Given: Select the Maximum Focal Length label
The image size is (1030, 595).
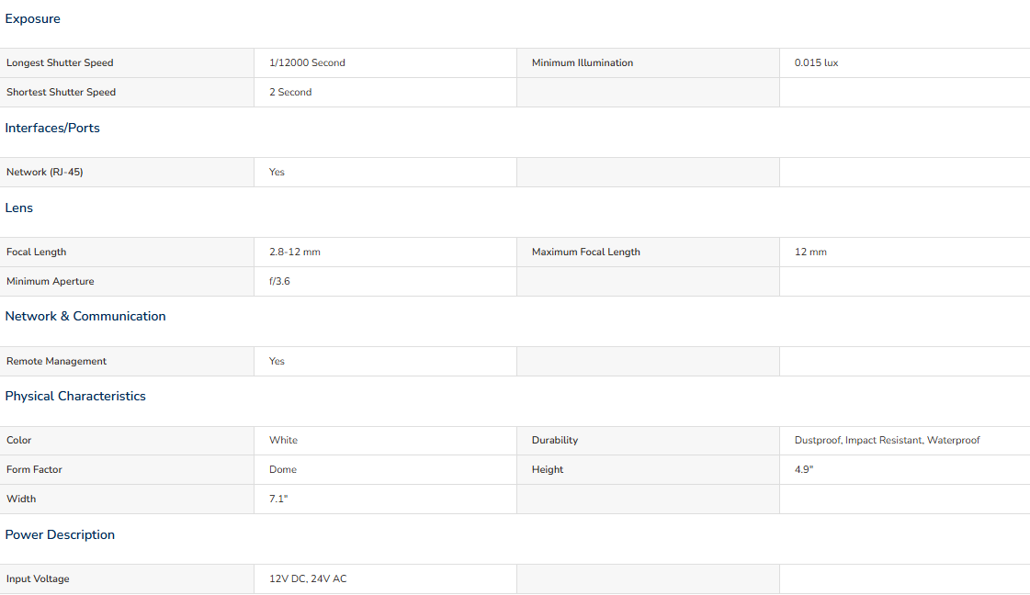Looking at the screenshot, I should pyautogui.click(x=586, y=253).
